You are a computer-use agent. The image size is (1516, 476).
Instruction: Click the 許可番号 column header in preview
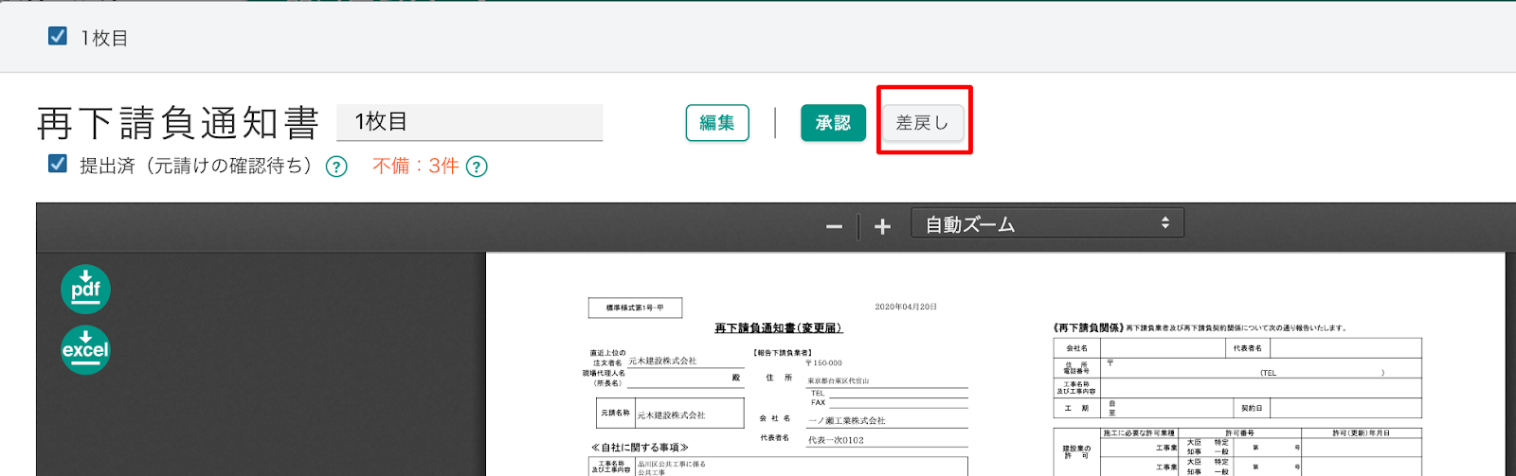pyautogui.click(x=1239, y=432)
